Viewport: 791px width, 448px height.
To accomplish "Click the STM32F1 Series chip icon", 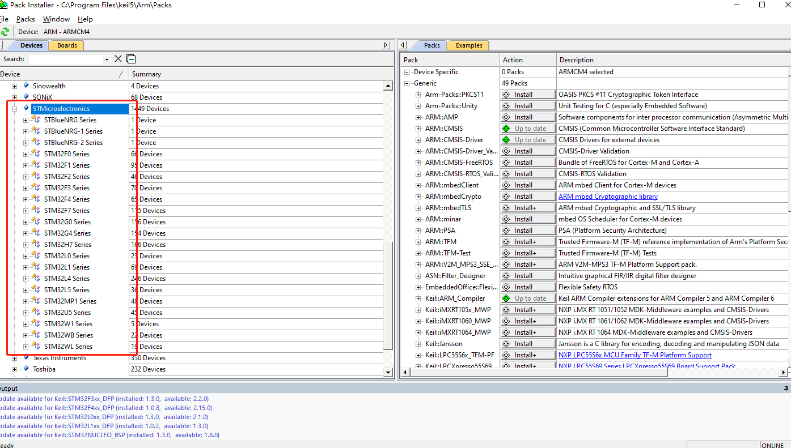I will point(36,165).
